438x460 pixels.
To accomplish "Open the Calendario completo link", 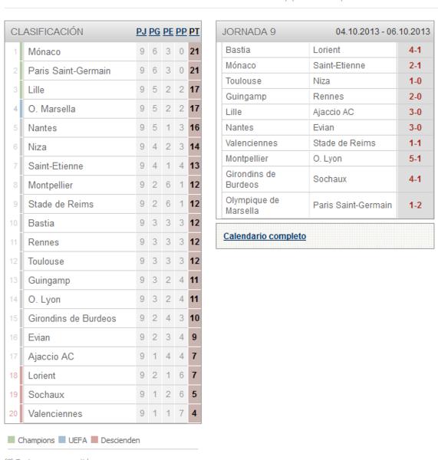I will 265,236.
